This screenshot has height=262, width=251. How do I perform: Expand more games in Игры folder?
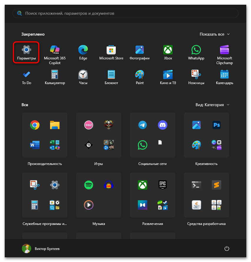[x=109, y=145]
